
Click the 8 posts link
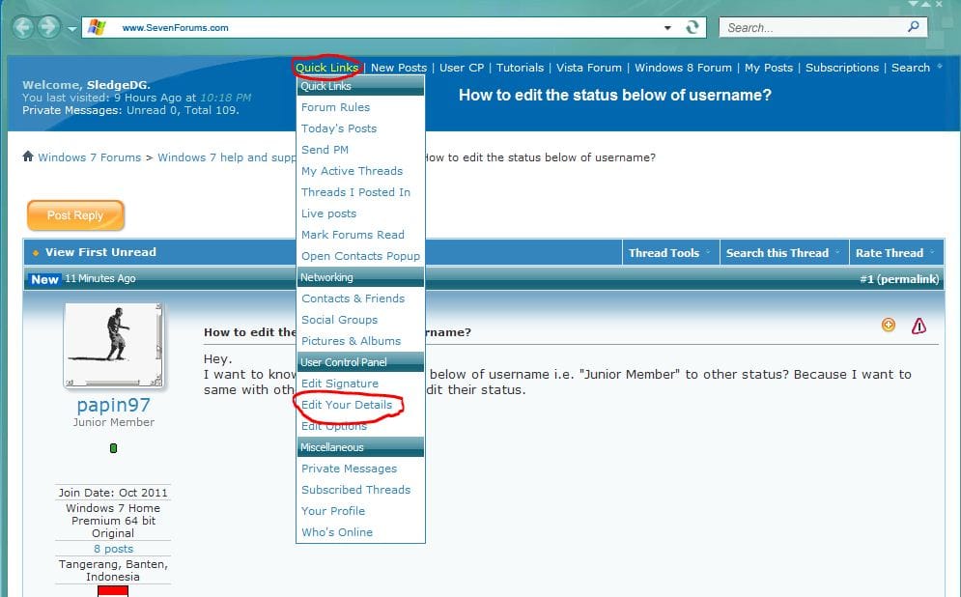[113, 549]
